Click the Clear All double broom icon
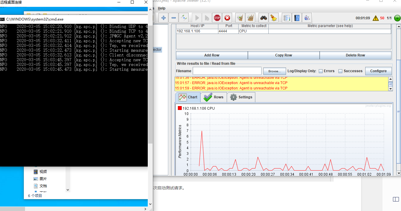Image resolution: width=401 pixels, height=211 pixels. pos(251,18)
